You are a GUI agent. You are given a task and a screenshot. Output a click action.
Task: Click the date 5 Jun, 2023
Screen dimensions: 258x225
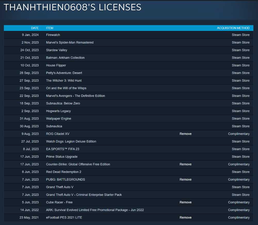point(30,202)
